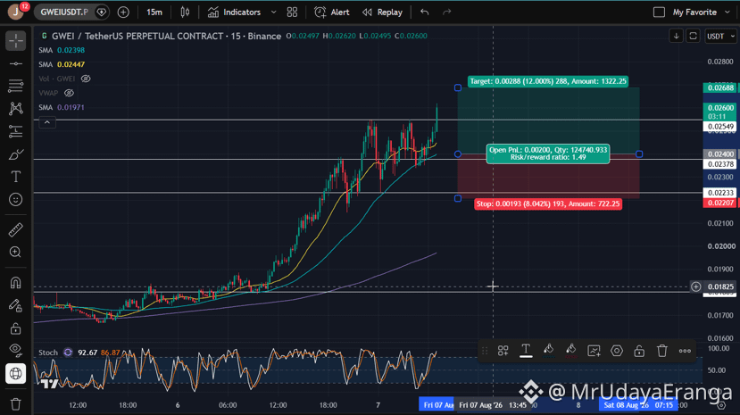The width and height of the screenshot is (740, 415).
Task: Click the Open PnL risk/reward label
Action: pos(548,154)
